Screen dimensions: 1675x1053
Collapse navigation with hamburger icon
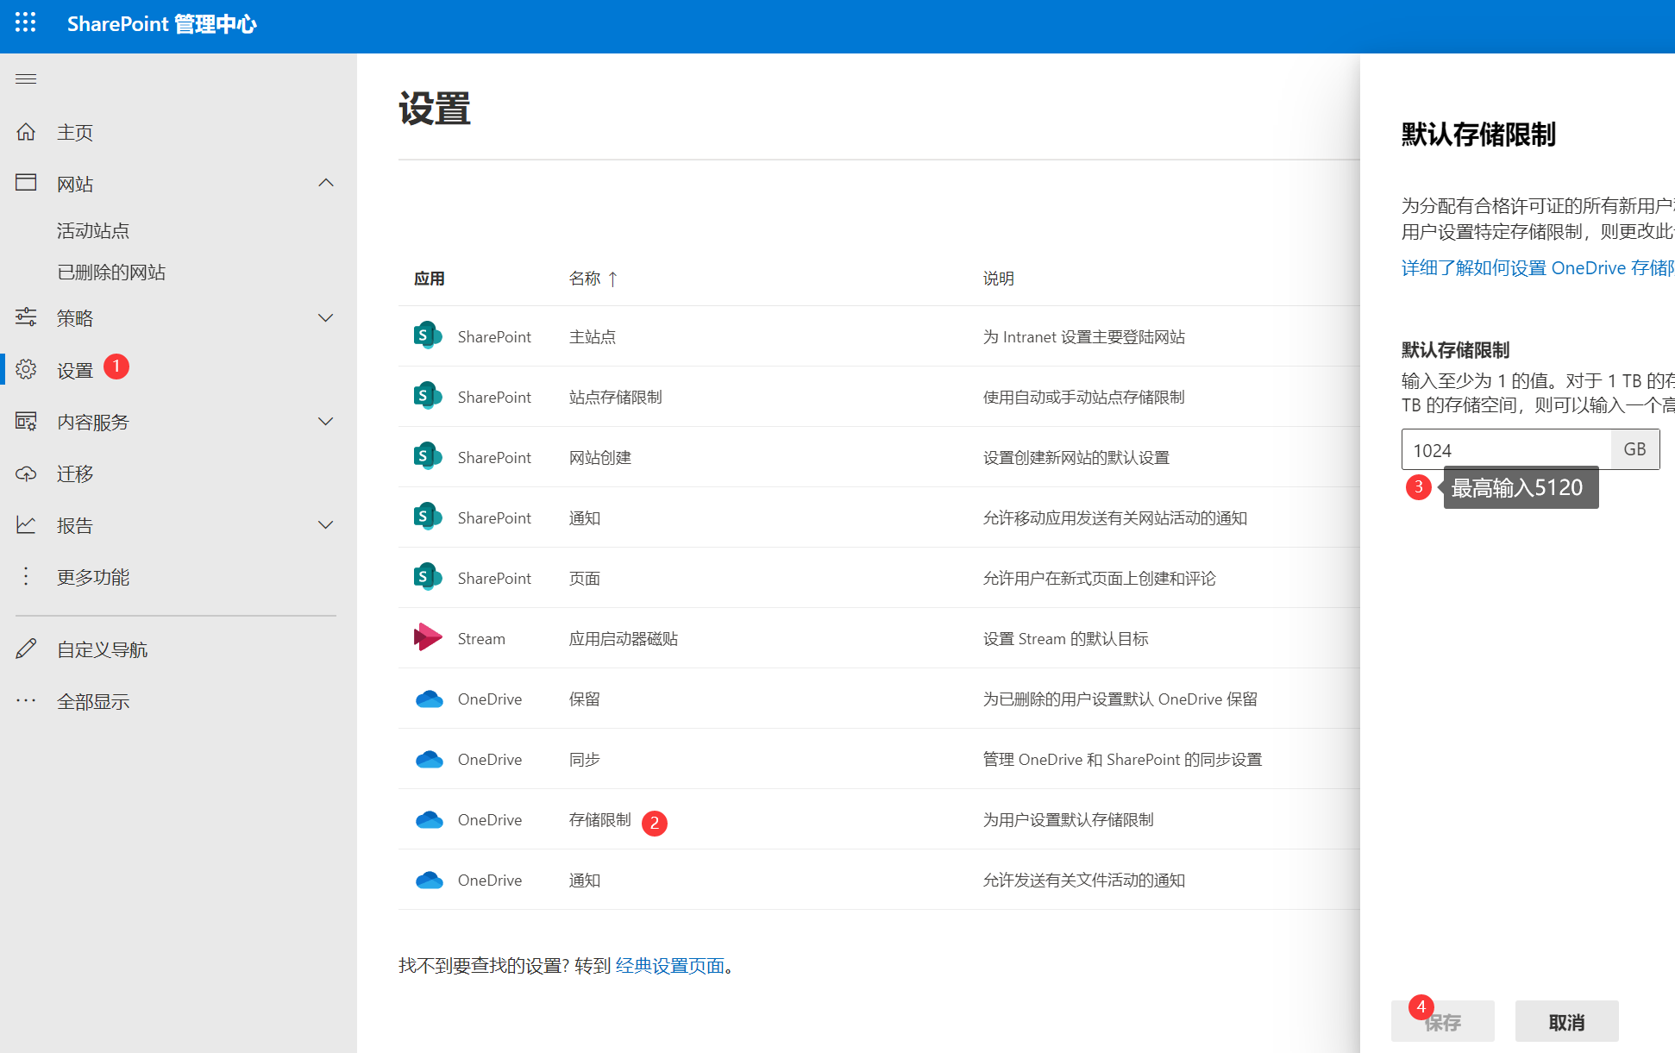coord(26,79)
